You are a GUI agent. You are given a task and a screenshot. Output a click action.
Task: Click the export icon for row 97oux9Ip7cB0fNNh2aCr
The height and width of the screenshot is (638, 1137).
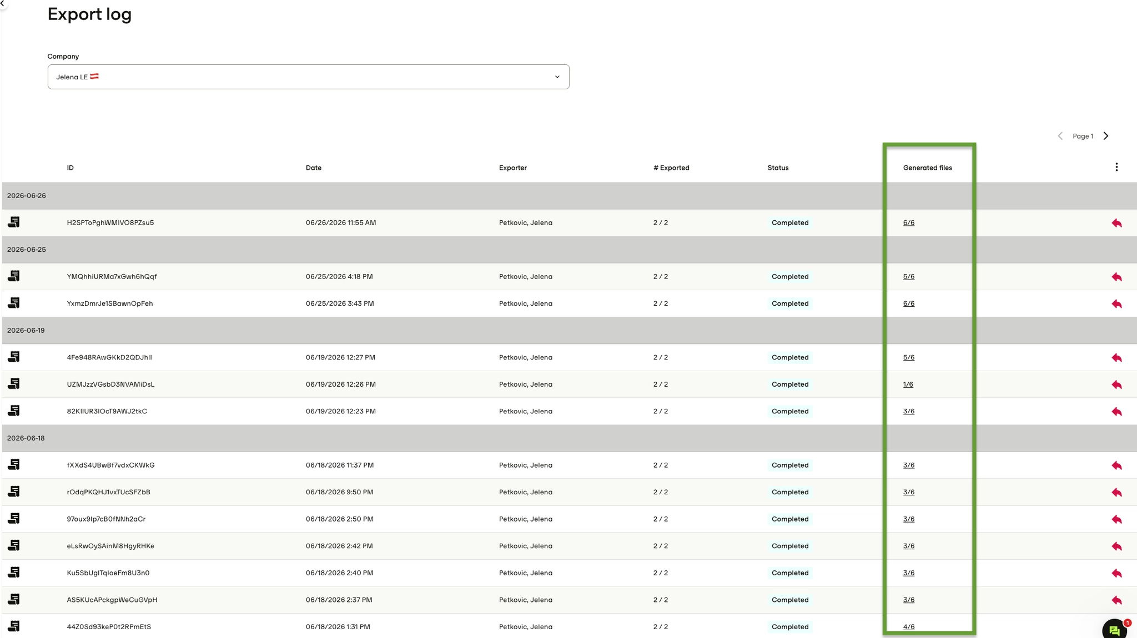14,518
